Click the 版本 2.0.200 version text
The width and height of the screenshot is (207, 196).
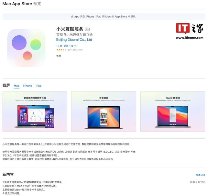click(198, 182)
